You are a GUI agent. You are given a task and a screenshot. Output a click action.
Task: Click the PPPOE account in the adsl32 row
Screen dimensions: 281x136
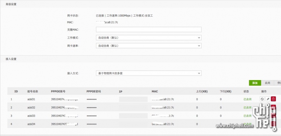pos(65,108)
